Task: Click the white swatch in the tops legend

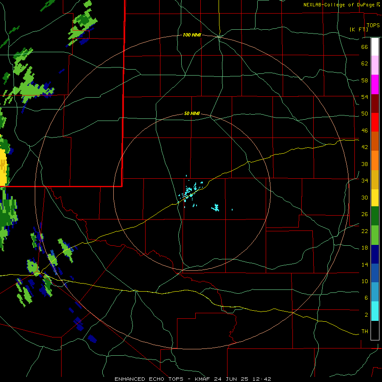Action: 375,47
